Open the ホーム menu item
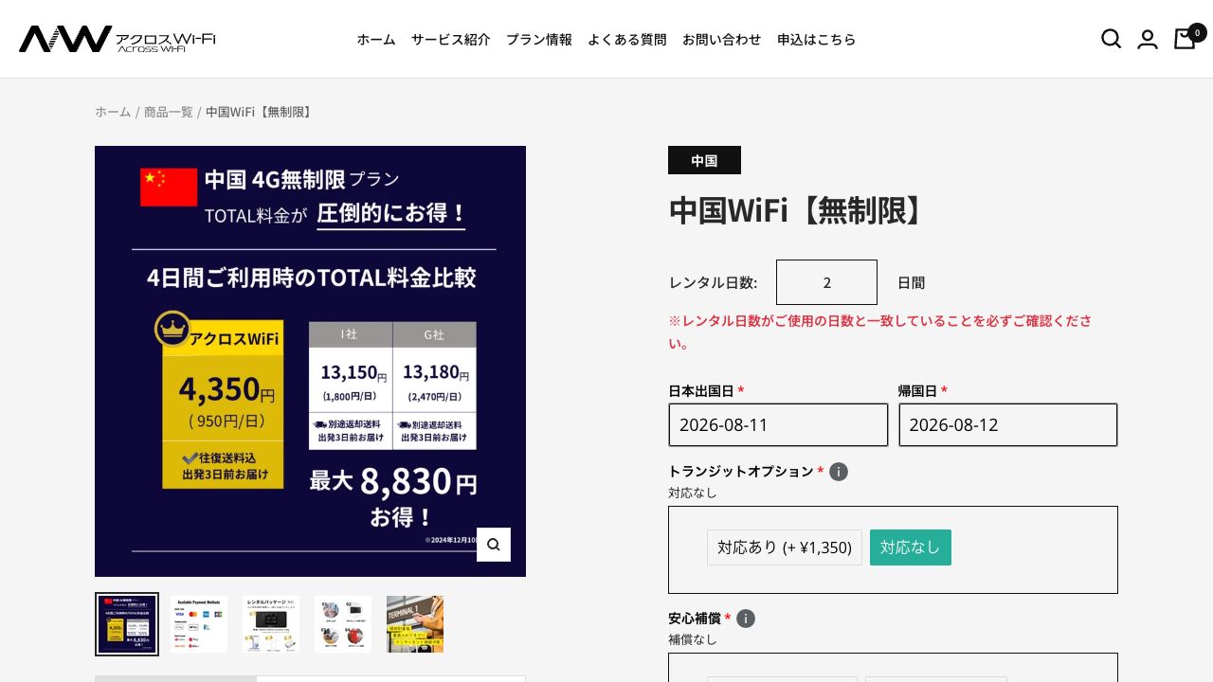Image resolution: width=1213 pixels, height=682 pixels. (x=376, y=40)
